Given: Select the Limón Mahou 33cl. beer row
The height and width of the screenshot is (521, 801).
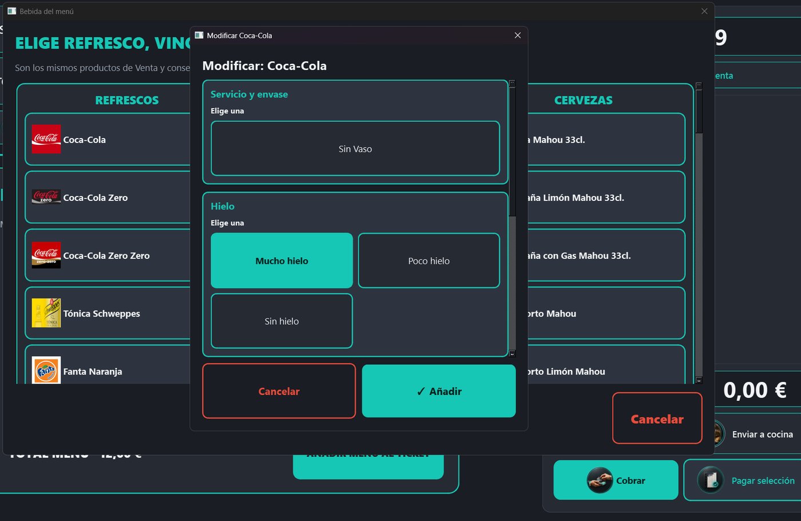Looking at the screenshot, I should 606,197.
